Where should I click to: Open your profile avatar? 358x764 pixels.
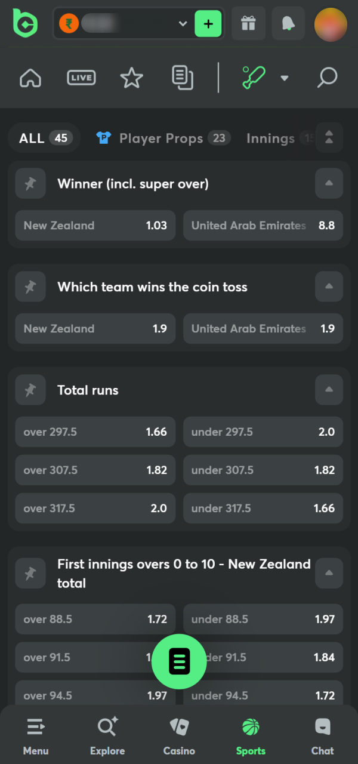(331, 23)
